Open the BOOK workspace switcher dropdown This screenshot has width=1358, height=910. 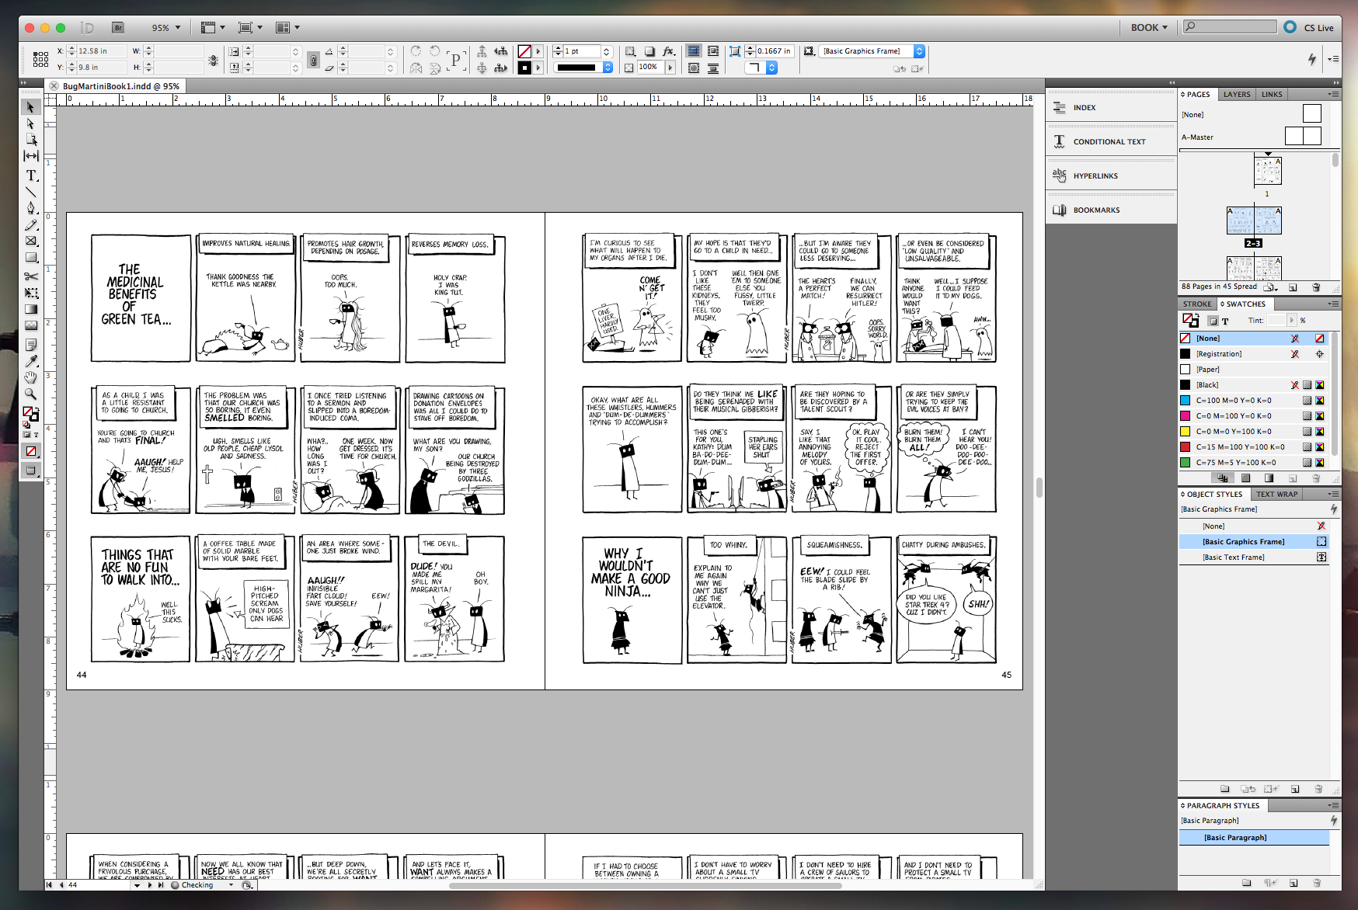pos(1149,27)
